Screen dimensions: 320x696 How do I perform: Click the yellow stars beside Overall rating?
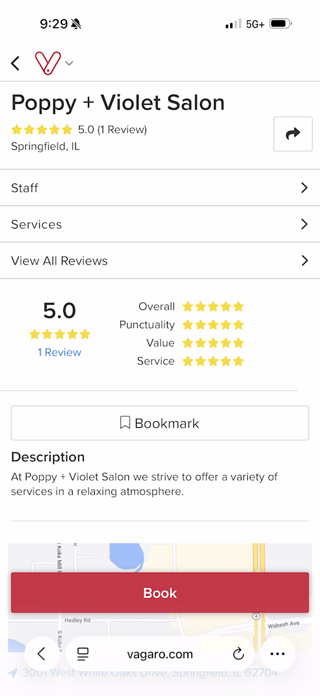tap(213, 307)
